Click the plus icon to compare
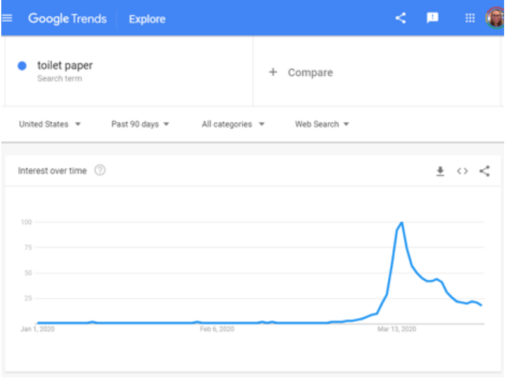 point(273,72)
